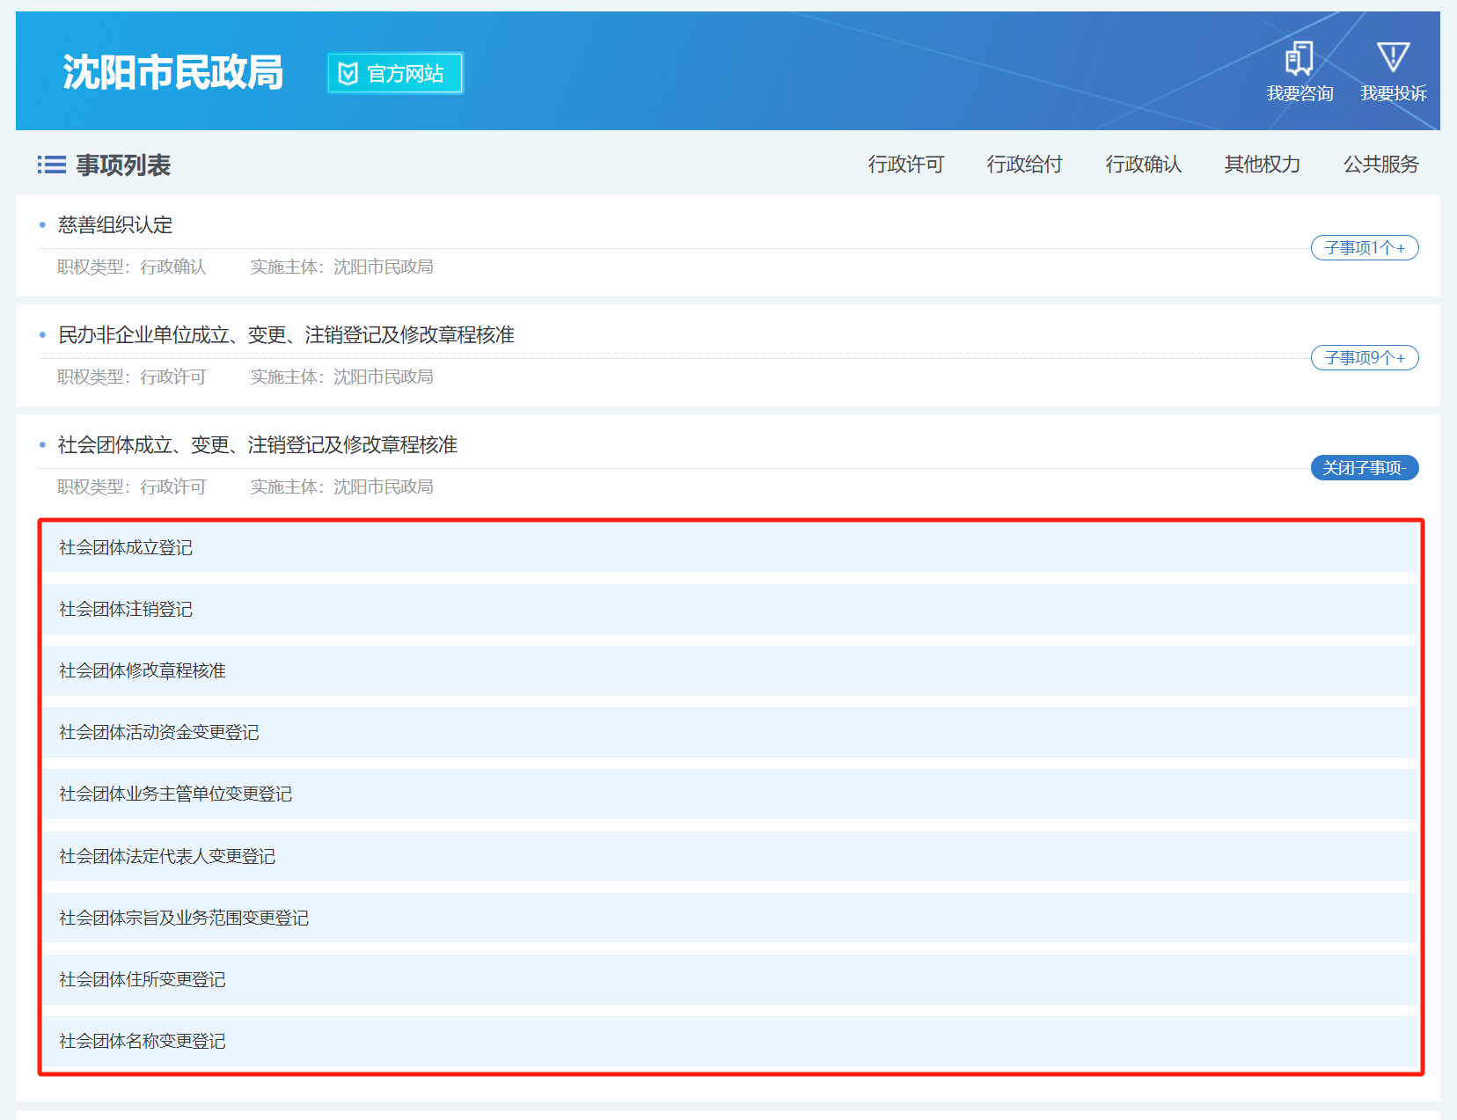
Task: Click the 沈阳市民政局 header title
Action: coord(172,72)
